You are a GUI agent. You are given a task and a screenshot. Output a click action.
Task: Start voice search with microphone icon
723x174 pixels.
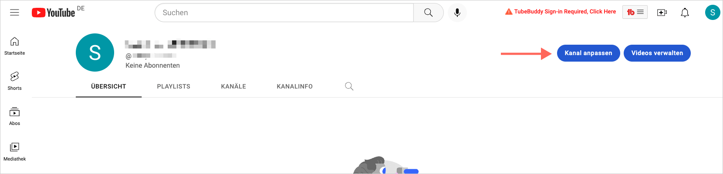tap(457, 13)
